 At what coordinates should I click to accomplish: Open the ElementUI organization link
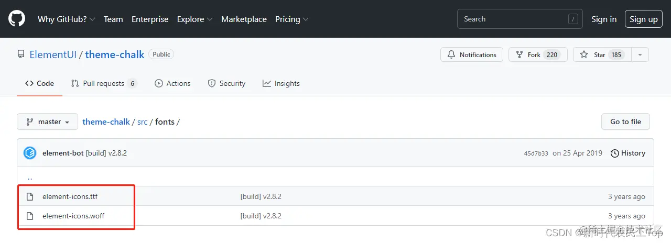[x=53, y=54]
